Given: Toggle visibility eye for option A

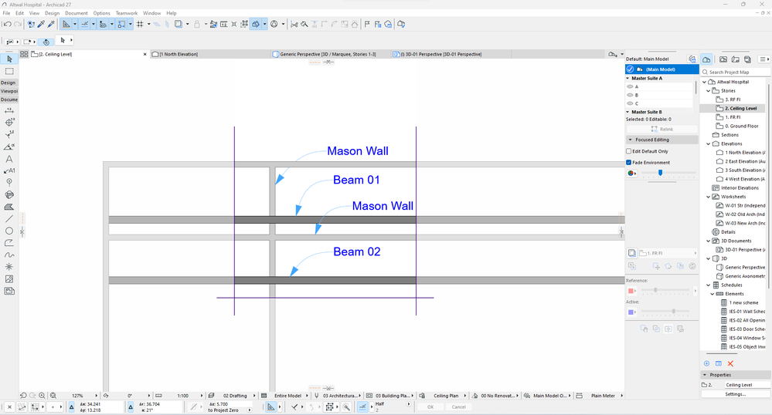Looking at the screenshot, I should [630, 86].
